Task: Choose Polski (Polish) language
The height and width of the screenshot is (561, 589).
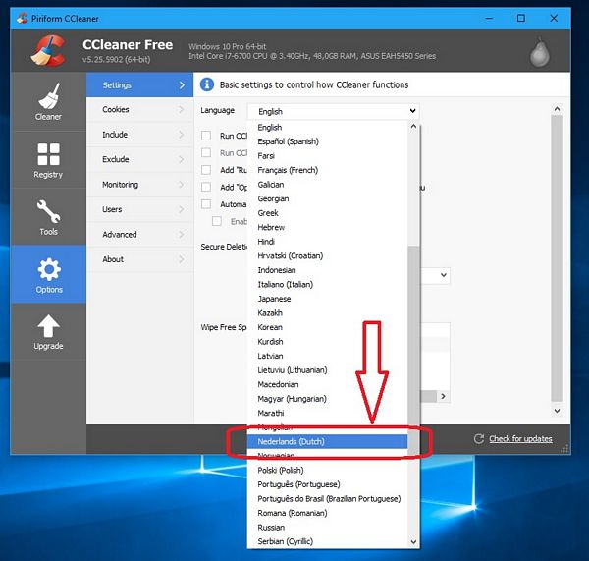Action: tap(327, 470)
